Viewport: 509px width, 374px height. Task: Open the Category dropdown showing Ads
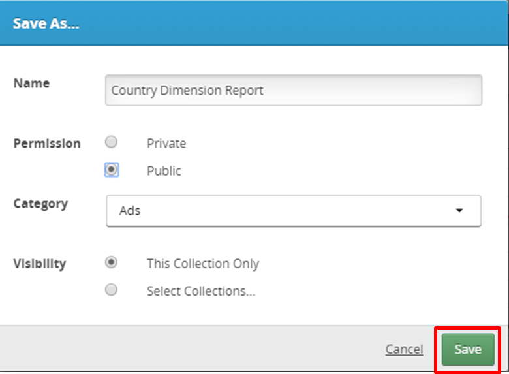tap(294, 211)
